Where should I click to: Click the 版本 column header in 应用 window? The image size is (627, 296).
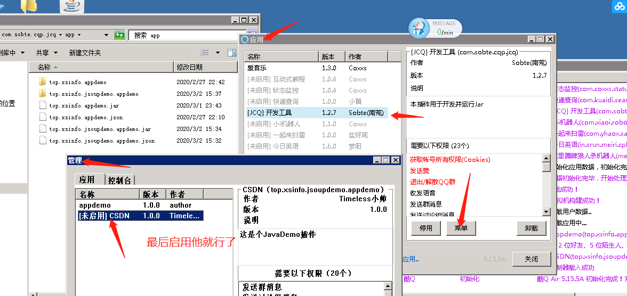[x=332, y=57]
